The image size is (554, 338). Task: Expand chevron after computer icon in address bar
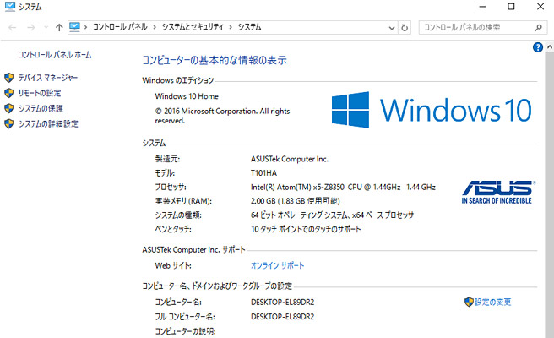(86, 27)
